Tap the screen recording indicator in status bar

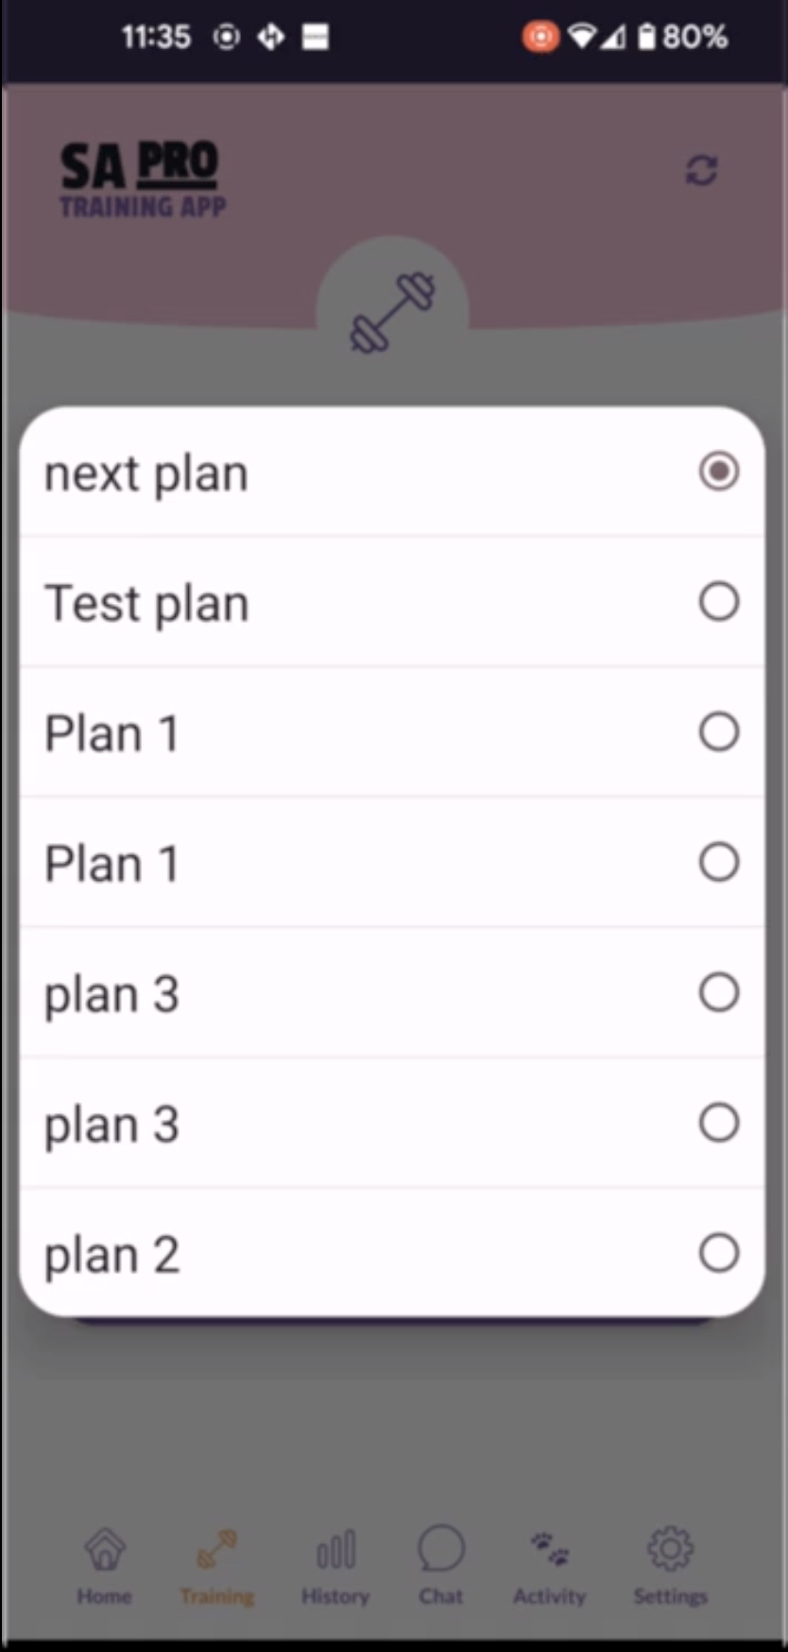[x=540, y=37]
